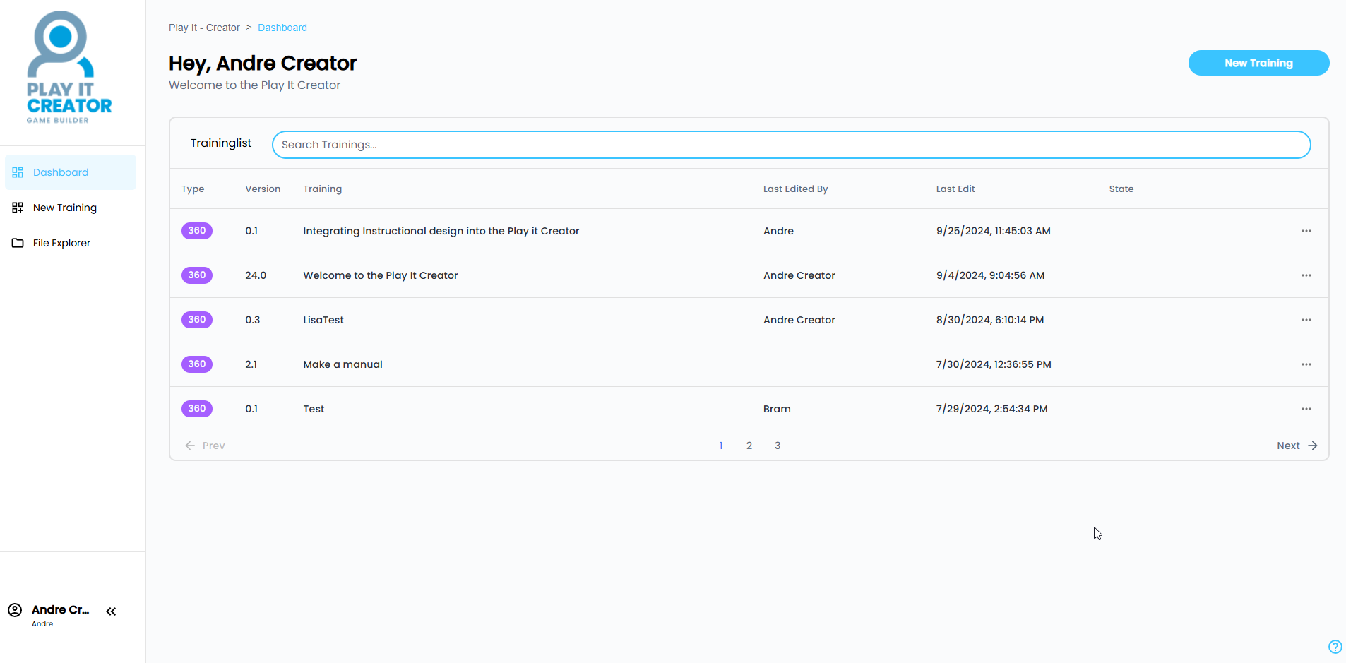Open the Dashboard sidebar item
The image size is (1346, 663).
pyautogui.click(x=61, y=172)
